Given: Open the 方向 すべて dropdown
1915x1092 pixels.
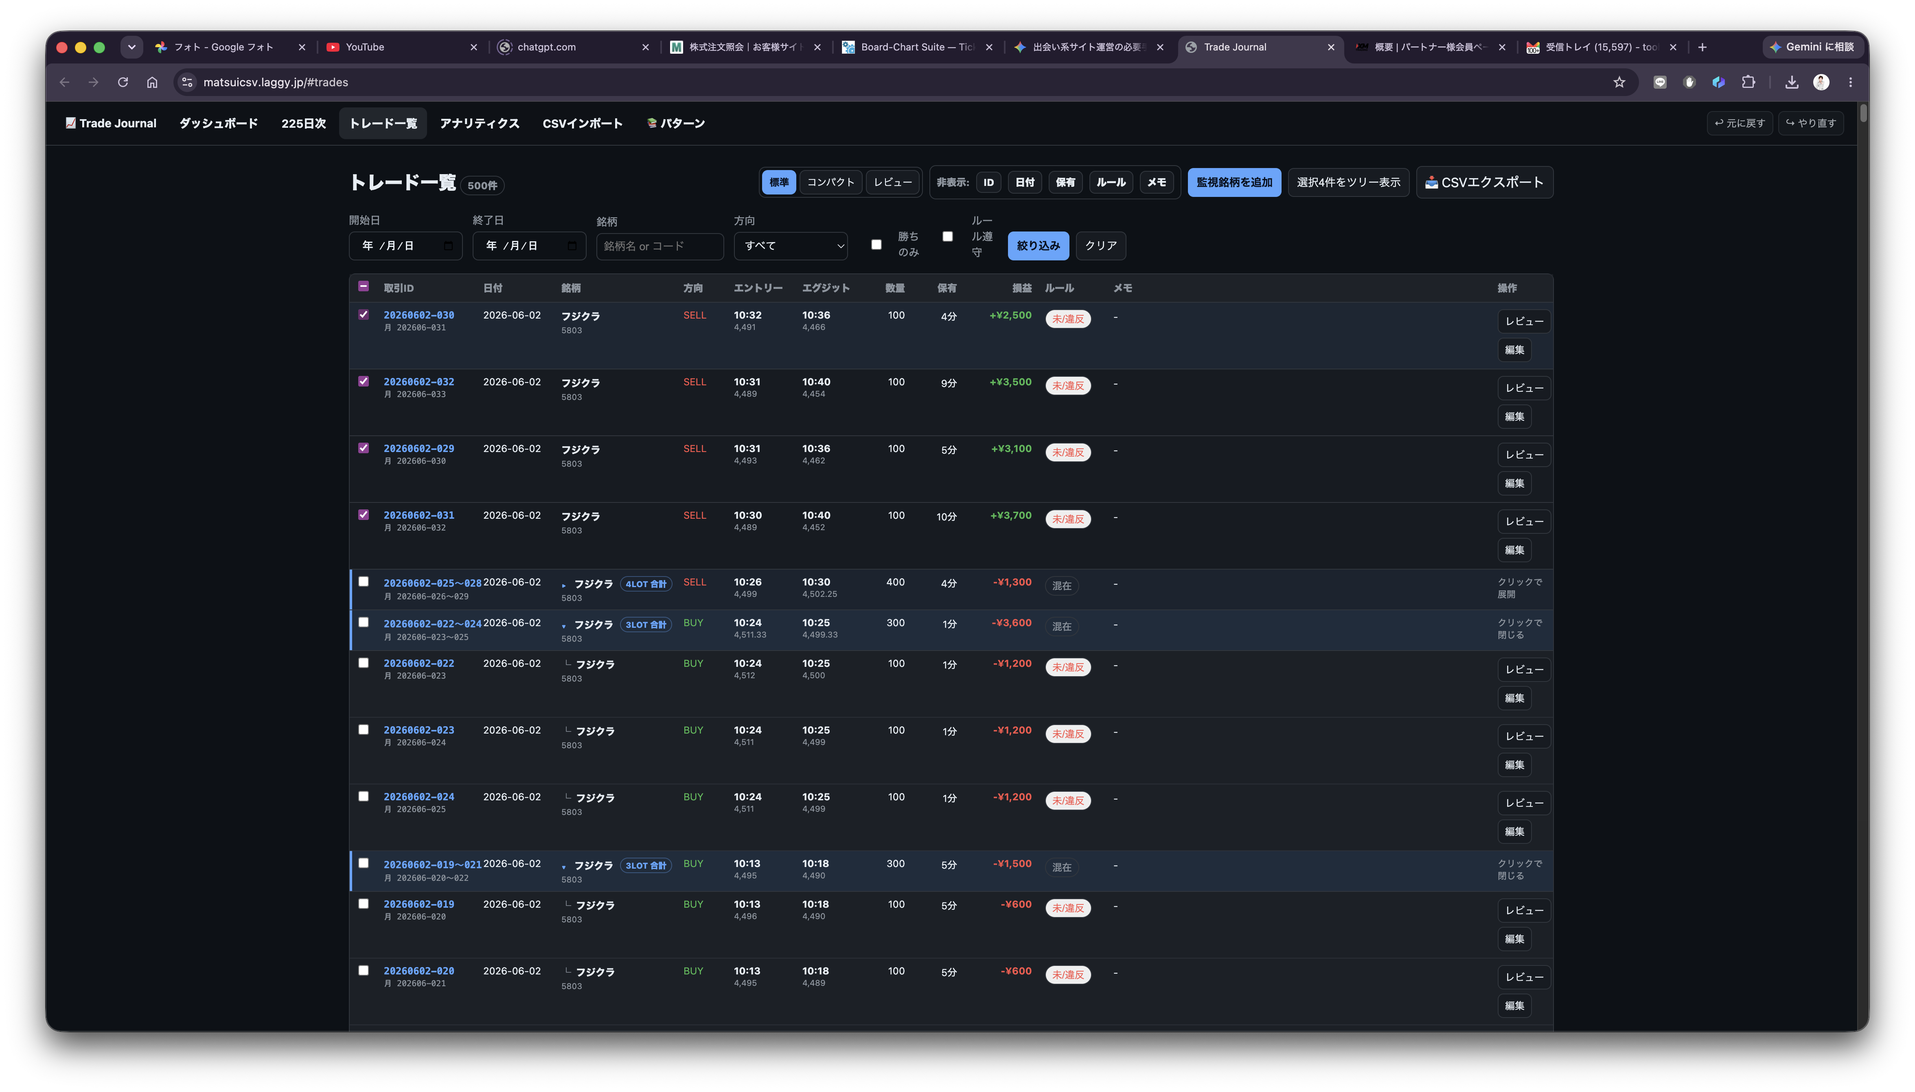Looking at the screenshot, I should (790, 246).
